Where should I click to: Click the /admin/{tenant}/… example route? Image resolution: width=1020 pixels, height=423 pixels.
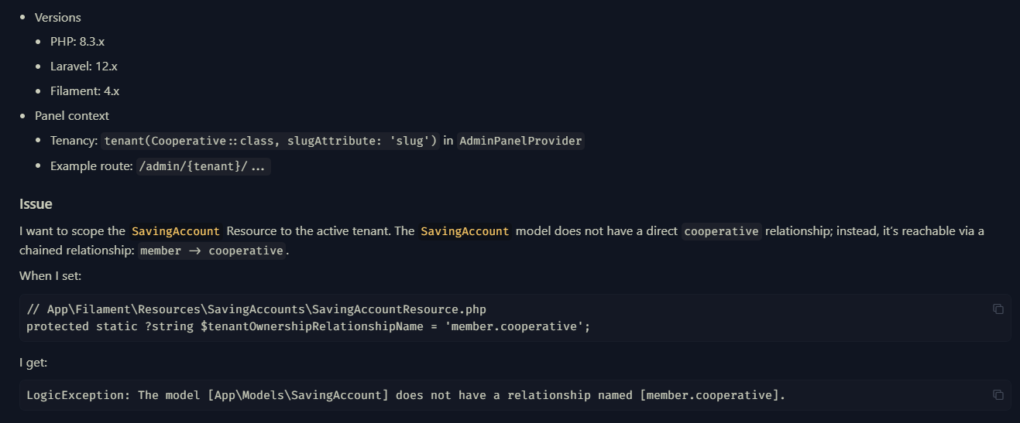pyautogui.click(x=204, y=166)
